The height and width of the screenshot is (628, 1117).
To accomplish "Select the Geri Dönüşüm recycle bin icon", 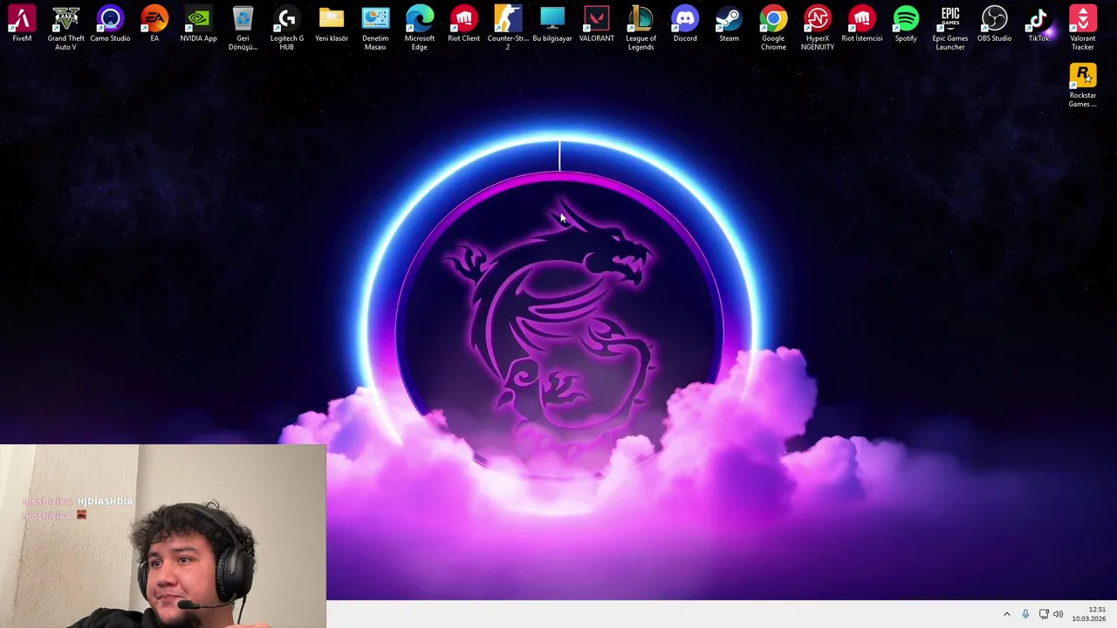I will click(x=243, y=27).
